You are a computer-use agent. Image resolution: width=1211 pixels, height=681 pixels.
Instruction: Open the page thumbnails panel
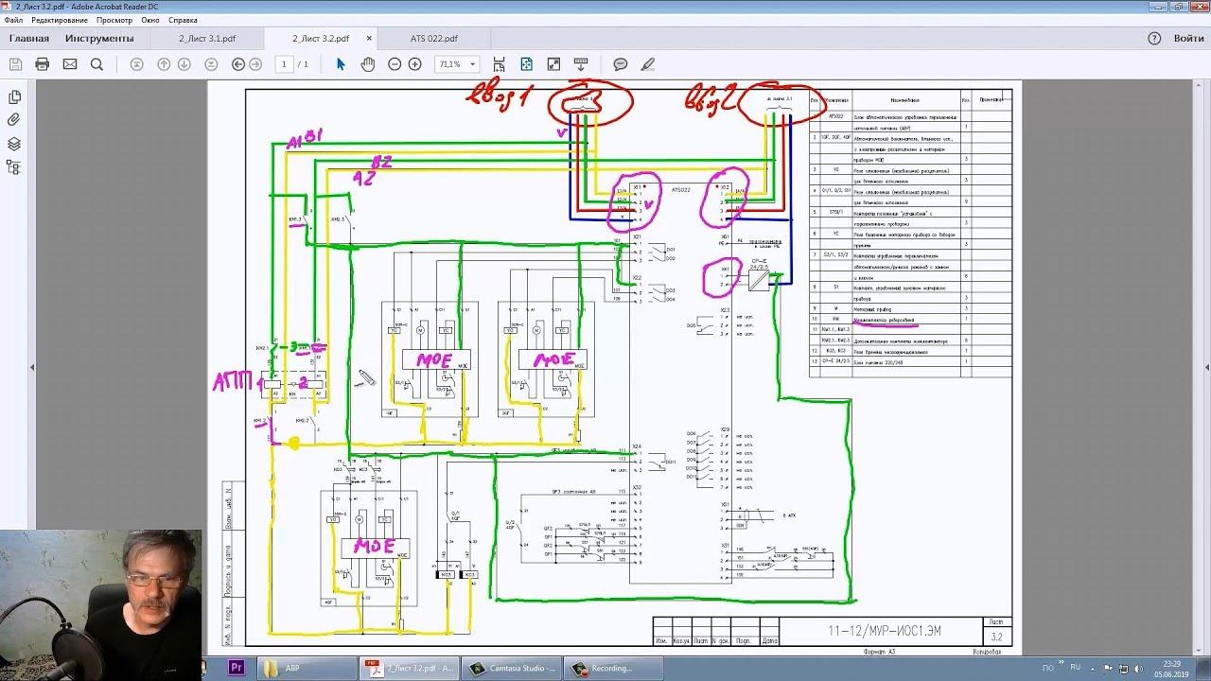pyautogui.click(x=14, y=97)
